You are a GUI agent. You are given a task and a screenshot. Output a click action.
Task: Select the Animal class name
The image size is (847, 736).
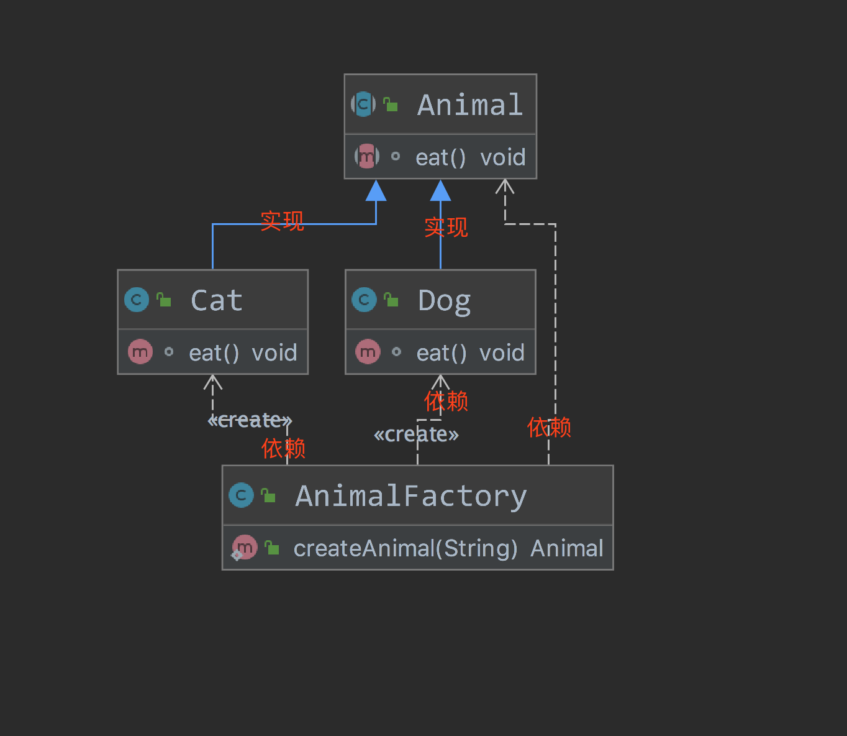470,104
